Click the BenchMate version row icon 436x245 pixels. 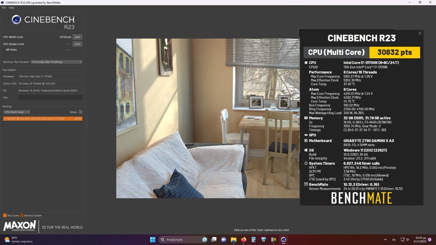[306, 185]
